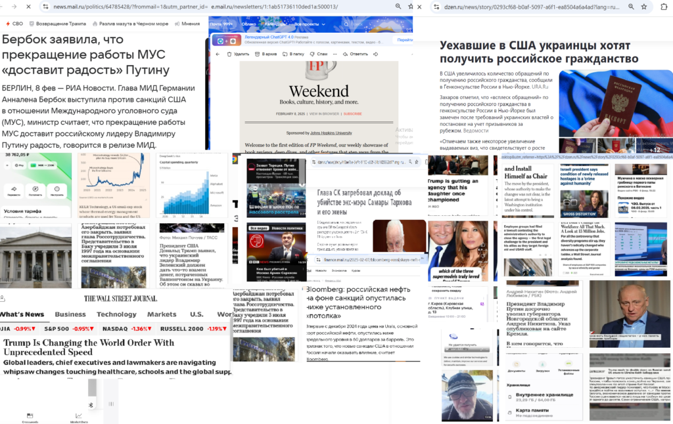Viewport: 673px width, 424px height.
Task: Open Trump Is Changing the World Order headline
Action: [x=89, y=347]
